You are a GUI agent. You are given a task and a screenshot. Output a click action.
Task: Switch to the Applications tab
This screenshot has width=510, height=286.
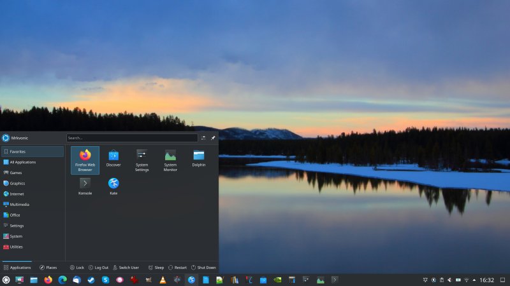point(17,268)
